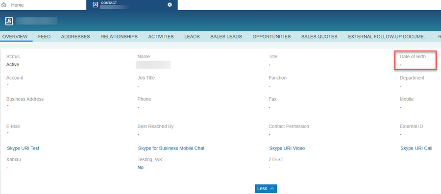
Task: Open External Follow-Up Documents tab
Action: [x=388, y=37]
